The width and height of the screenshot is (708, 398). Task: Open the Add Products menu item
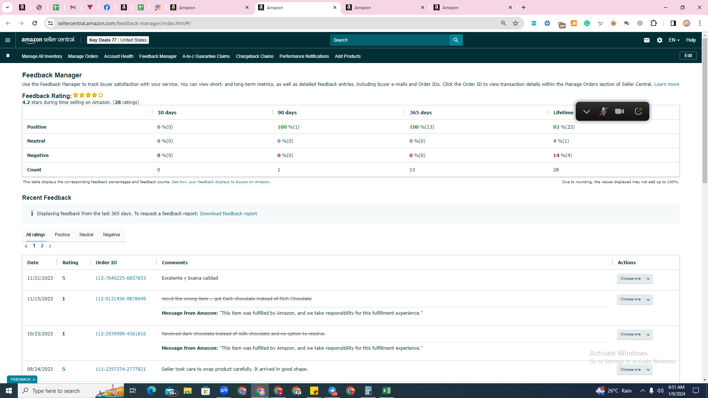pyautogui.click(x=348, y=56)
